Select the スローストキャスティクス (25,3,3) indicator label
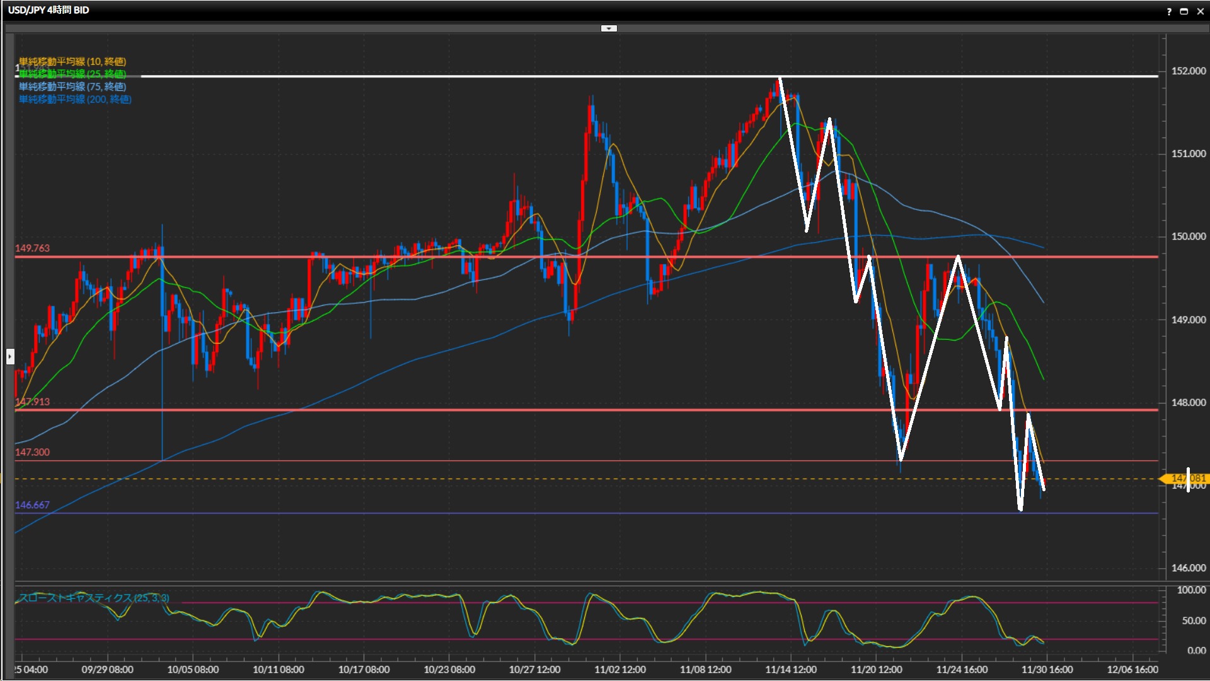This screenshot has width=1210, height=681. coord(93,598)
